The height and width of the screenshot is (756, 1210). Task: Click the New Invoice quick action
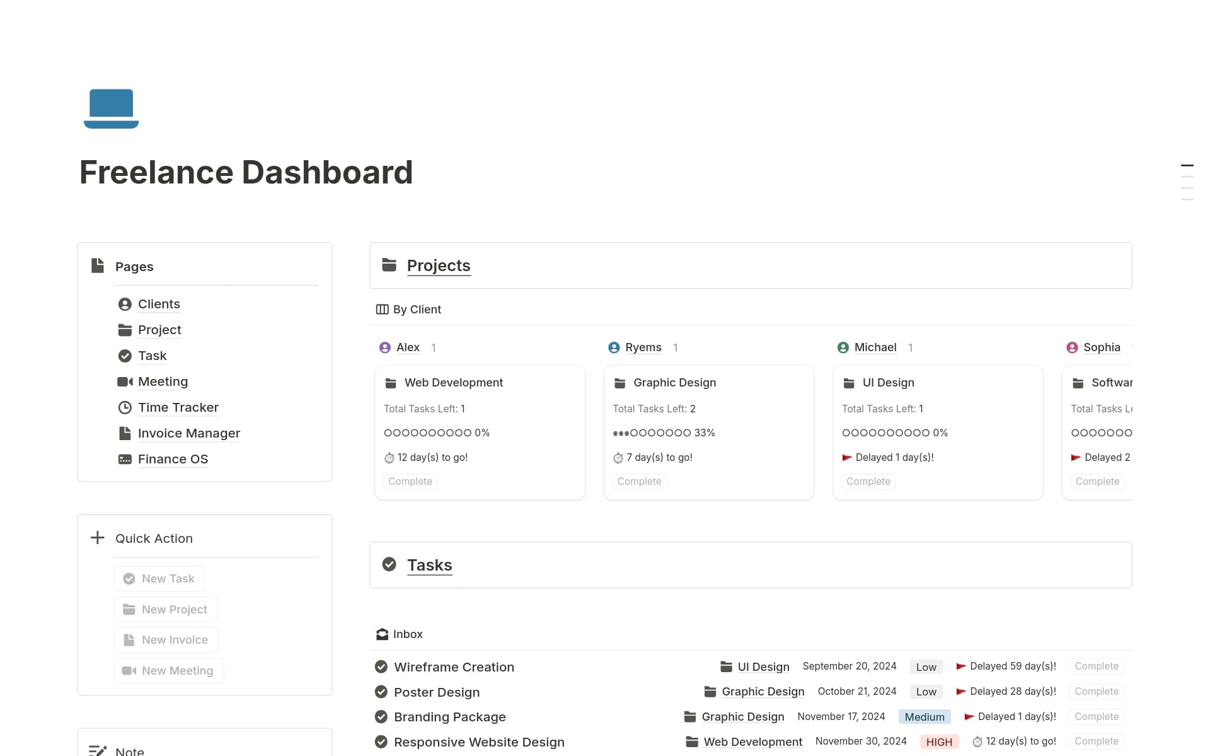166,639
